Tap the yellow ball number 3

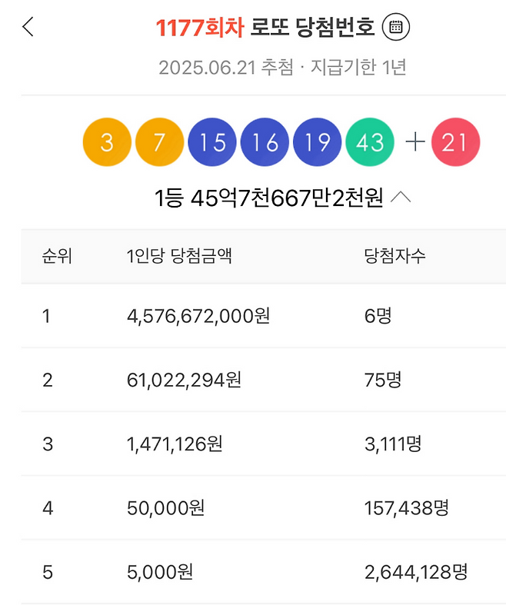click(x=107, y=142)
